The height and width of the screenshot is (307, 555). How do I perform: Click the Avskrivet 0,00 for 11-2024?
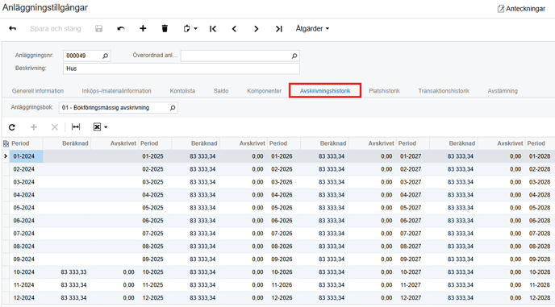[x=128, y=285]
